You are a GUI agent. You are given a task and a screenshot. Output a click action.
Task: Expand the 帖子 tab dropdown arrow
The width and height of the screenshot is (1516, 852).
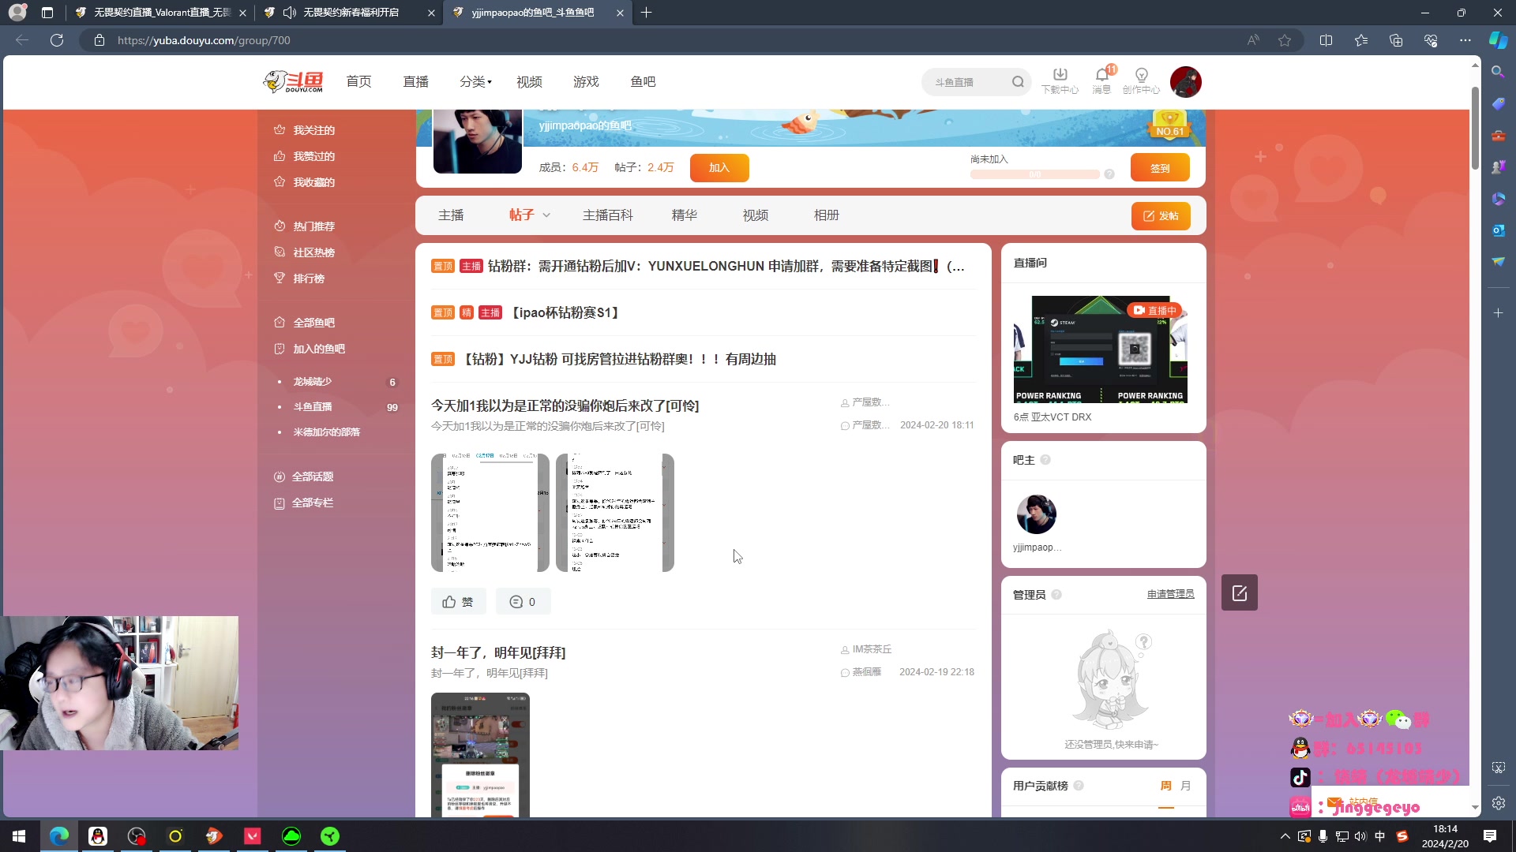pyautogui.click(x=546, y=215)
